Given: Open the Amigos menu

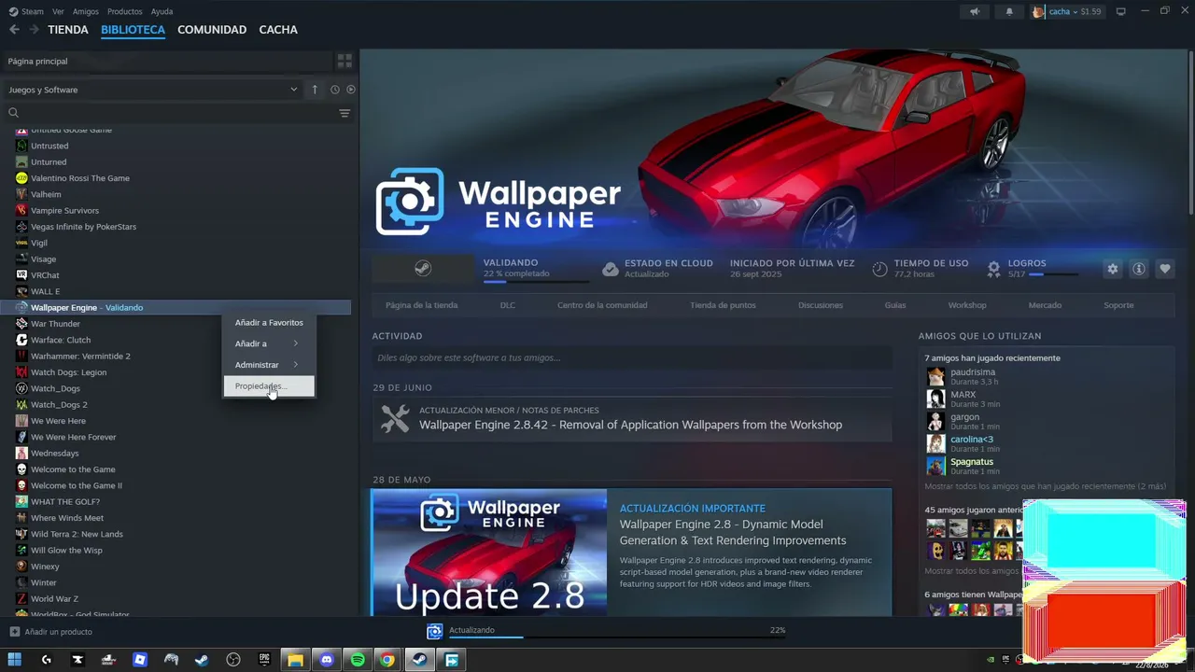Looking at the screenshot, I should tap(86, 11).
